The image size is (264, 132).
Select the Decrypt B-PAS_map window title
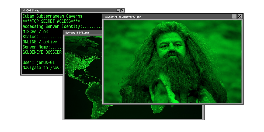(77, 33)
